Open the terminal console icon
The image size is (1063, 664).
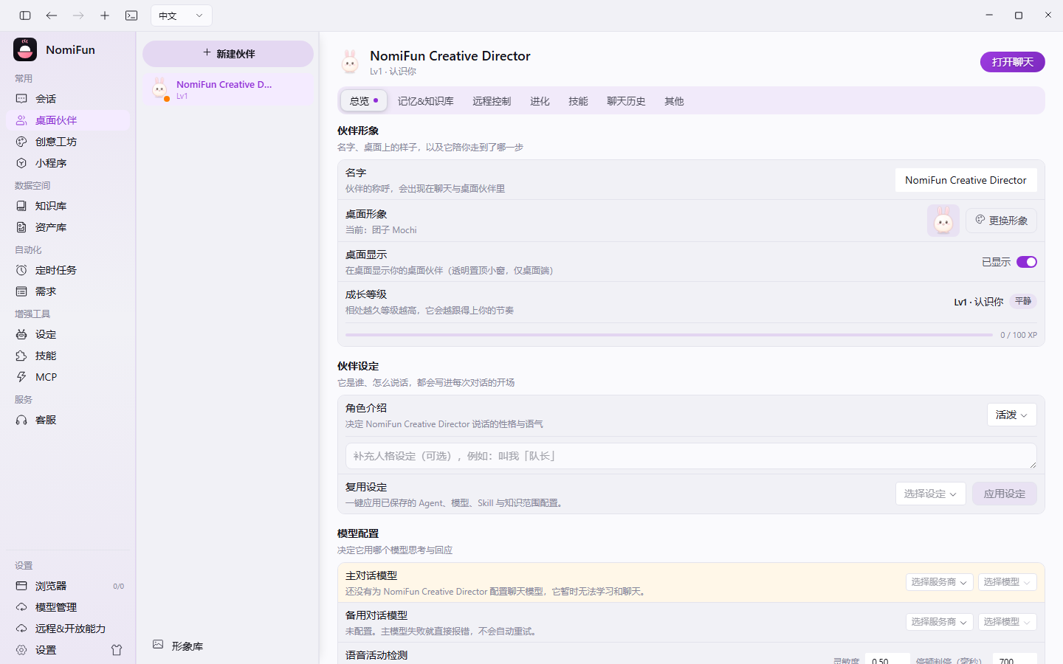(x=131, y=15)
